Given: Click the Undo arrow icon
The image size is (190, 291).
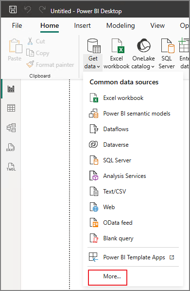Looking at the screenshot, I should [28, 9].
